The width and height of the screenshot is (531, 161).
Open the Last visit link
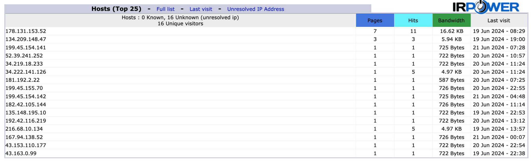201,9
